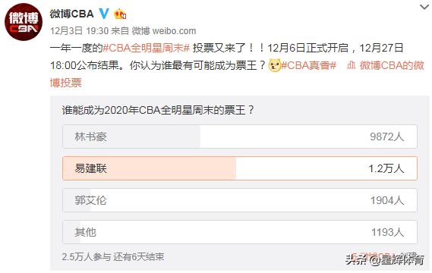
Task: Click the 头条@星辉体育 watermark
Action: click(x=385, y=260)
